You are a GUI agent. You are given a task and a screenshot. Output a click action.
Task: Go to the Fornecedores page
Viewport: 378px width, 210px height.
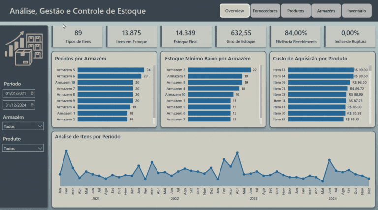tap(265, 10)
